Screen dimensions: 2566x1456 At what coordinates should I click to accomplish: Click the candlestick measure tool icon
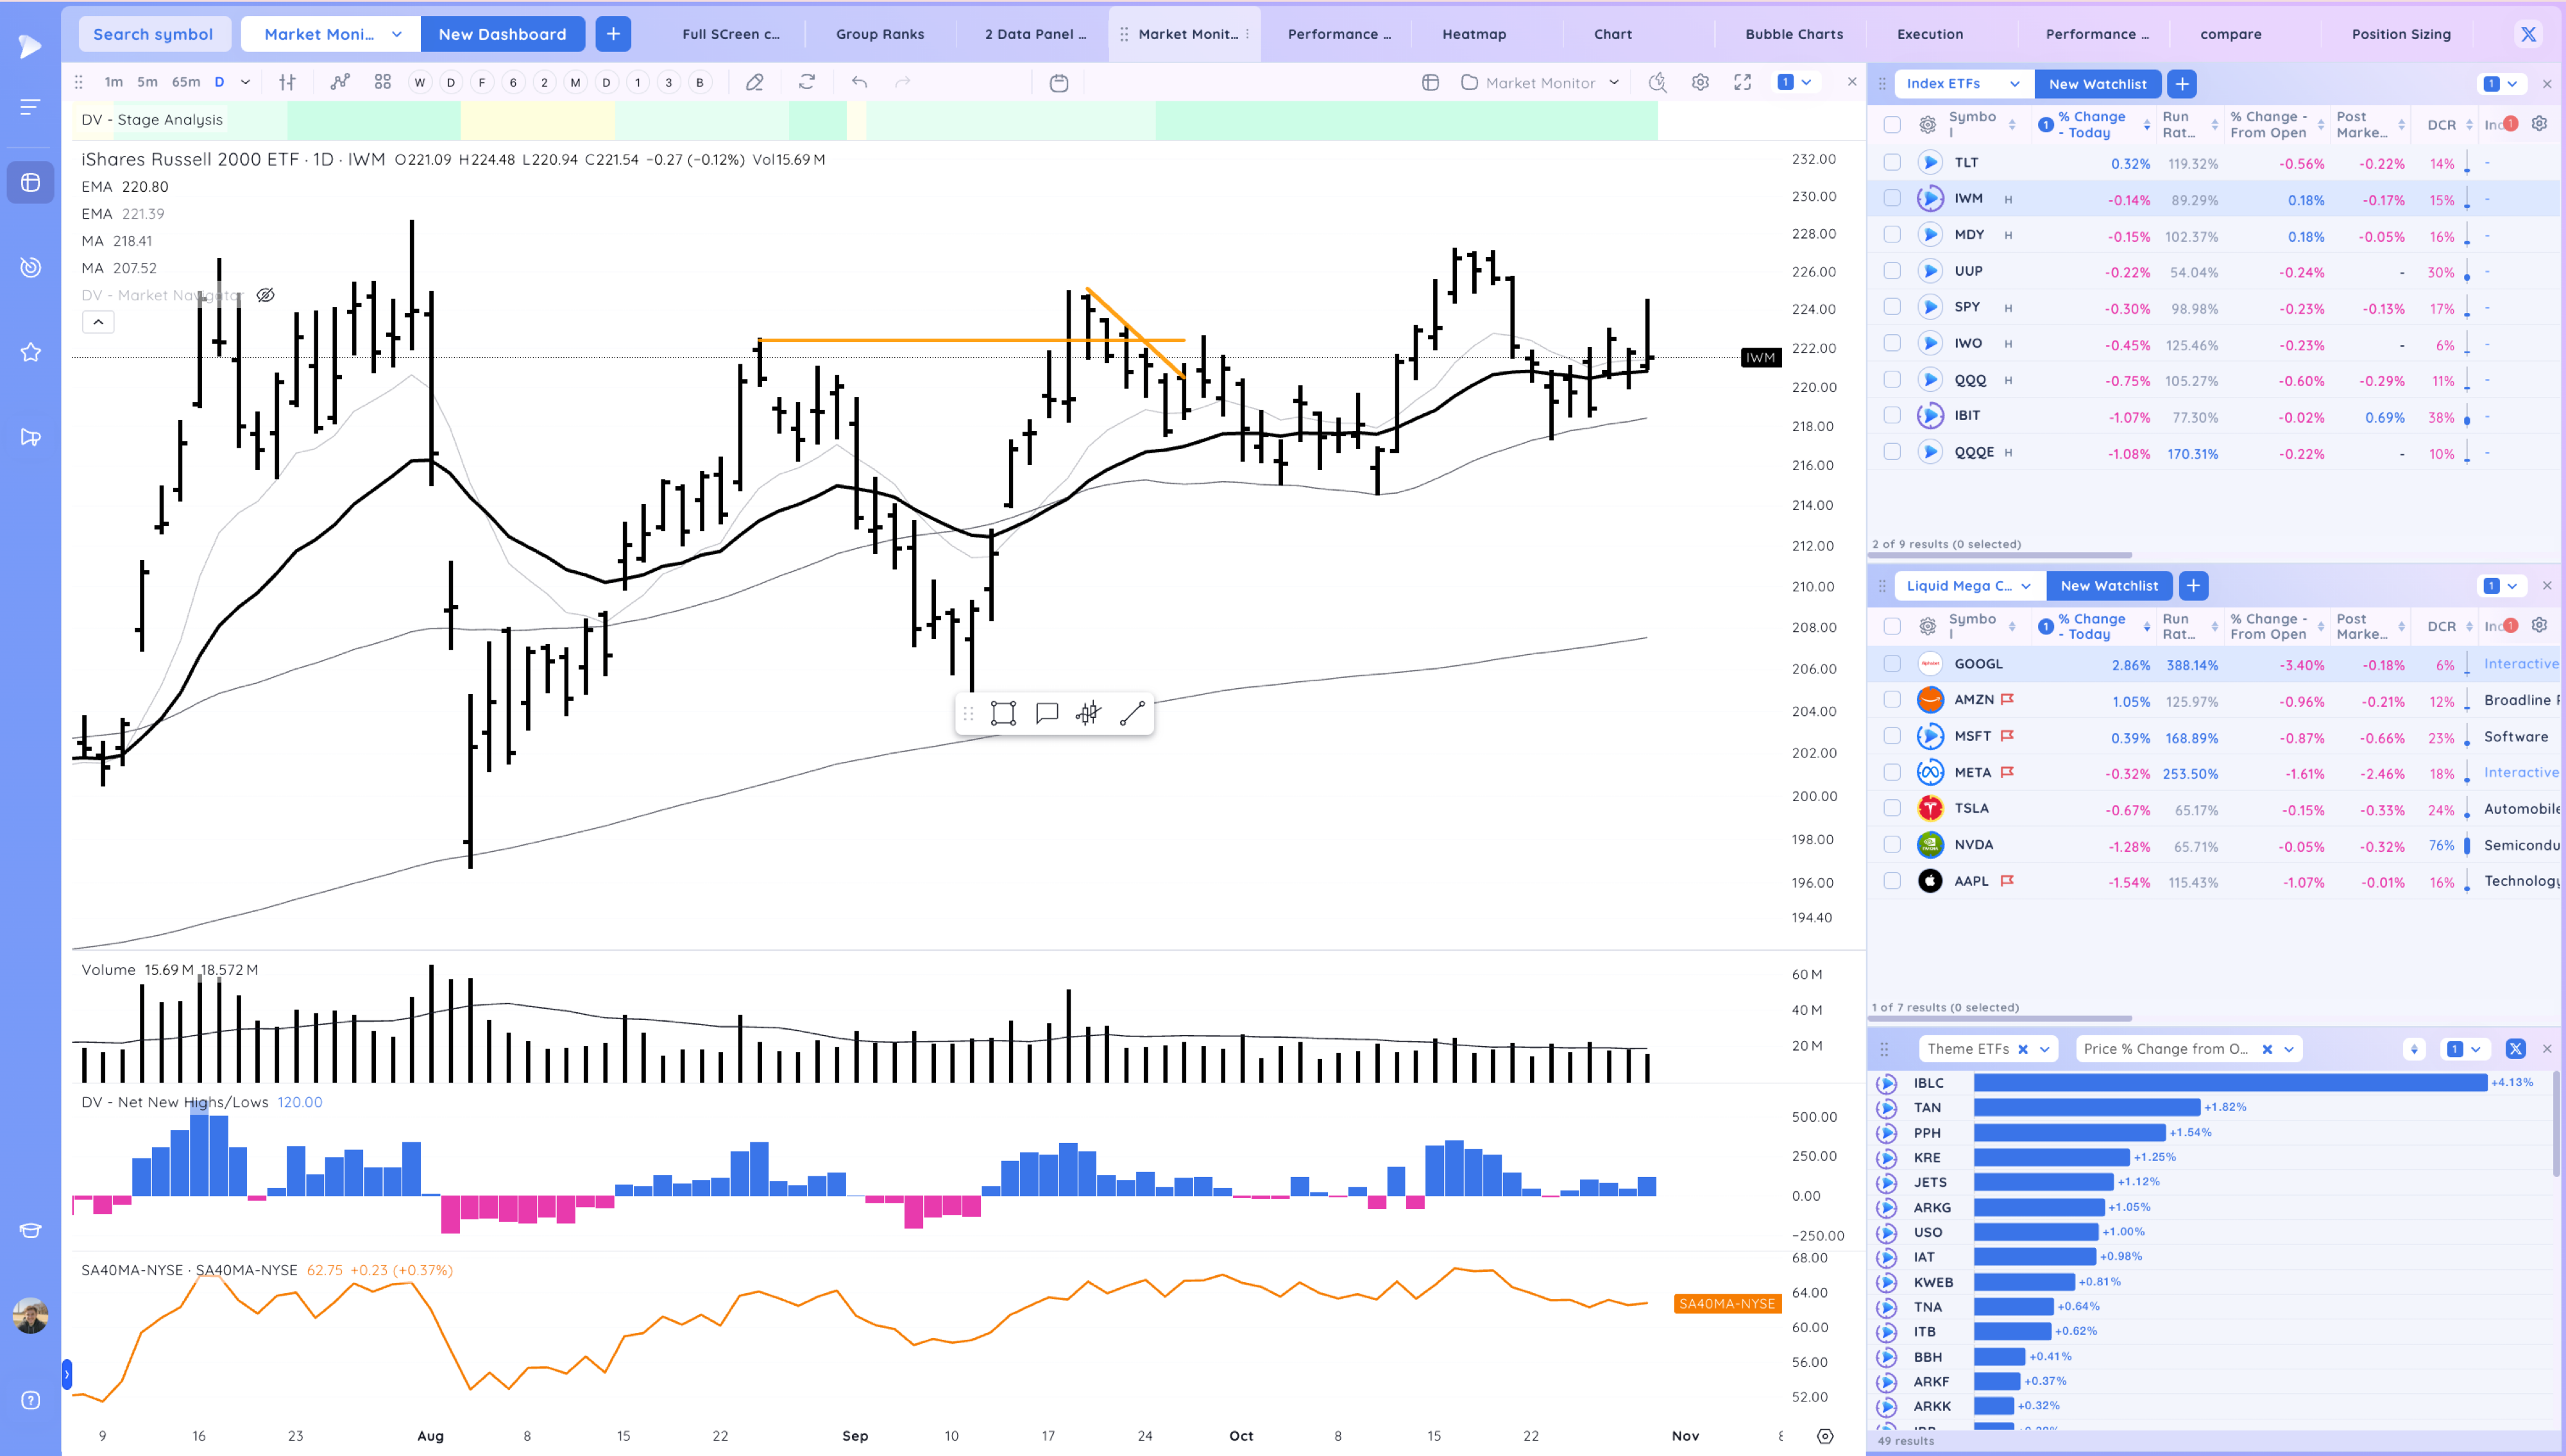click(x=1088, y=713)
